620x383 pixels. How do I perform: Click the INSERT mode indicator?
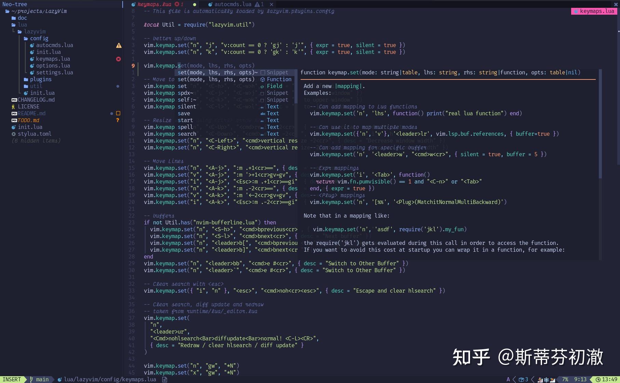tap(12, 379)
